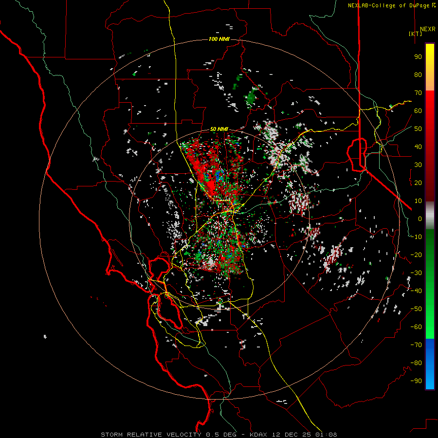This screenshot has height=438, width=438.
Task: Click the -60 value on the velocity scale
Action: click(416, 327)
